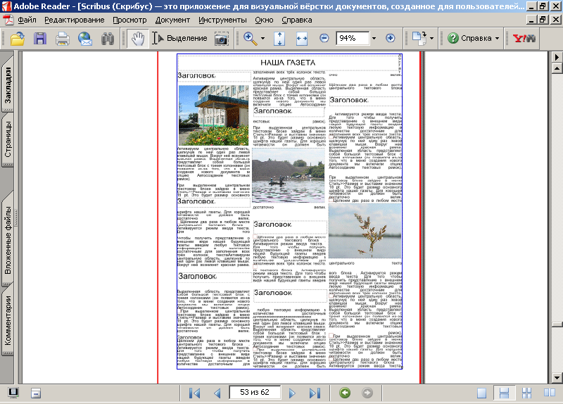
Task: Rotate the view with the page rotate icon
Action: [419, 38]
